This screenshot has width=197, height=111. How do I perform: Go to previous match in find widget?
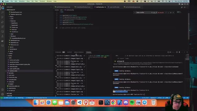point(166,13)
